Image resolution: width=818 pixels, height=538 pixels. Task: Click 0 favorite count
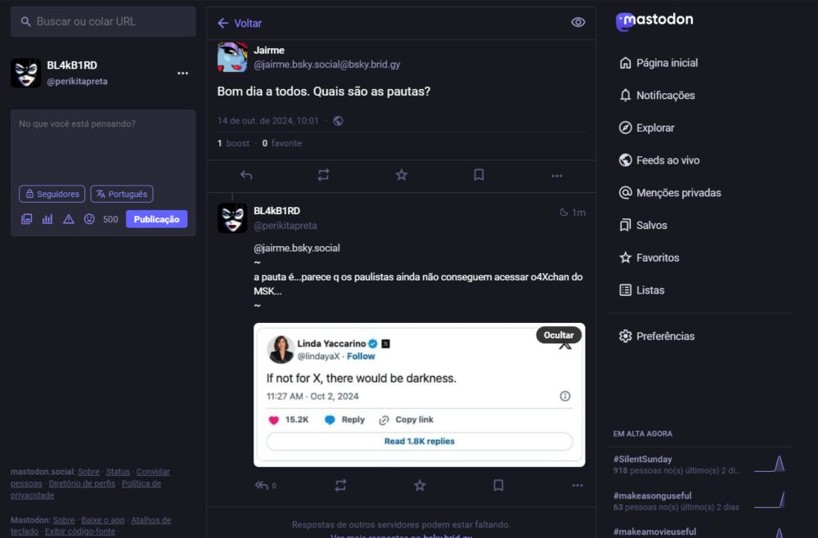click(x=281, y=143)
